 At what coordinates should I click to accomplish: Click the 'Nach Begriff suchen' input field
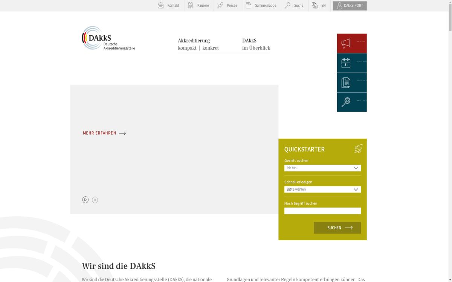click(322, 211)
